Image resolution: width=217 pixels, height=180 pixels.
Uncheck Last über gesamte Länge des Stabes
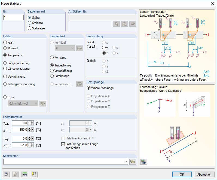pos(63,144)
